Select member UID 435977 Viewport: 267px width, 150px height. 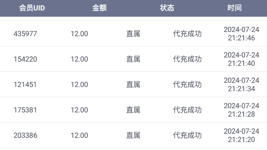(25, 34)
